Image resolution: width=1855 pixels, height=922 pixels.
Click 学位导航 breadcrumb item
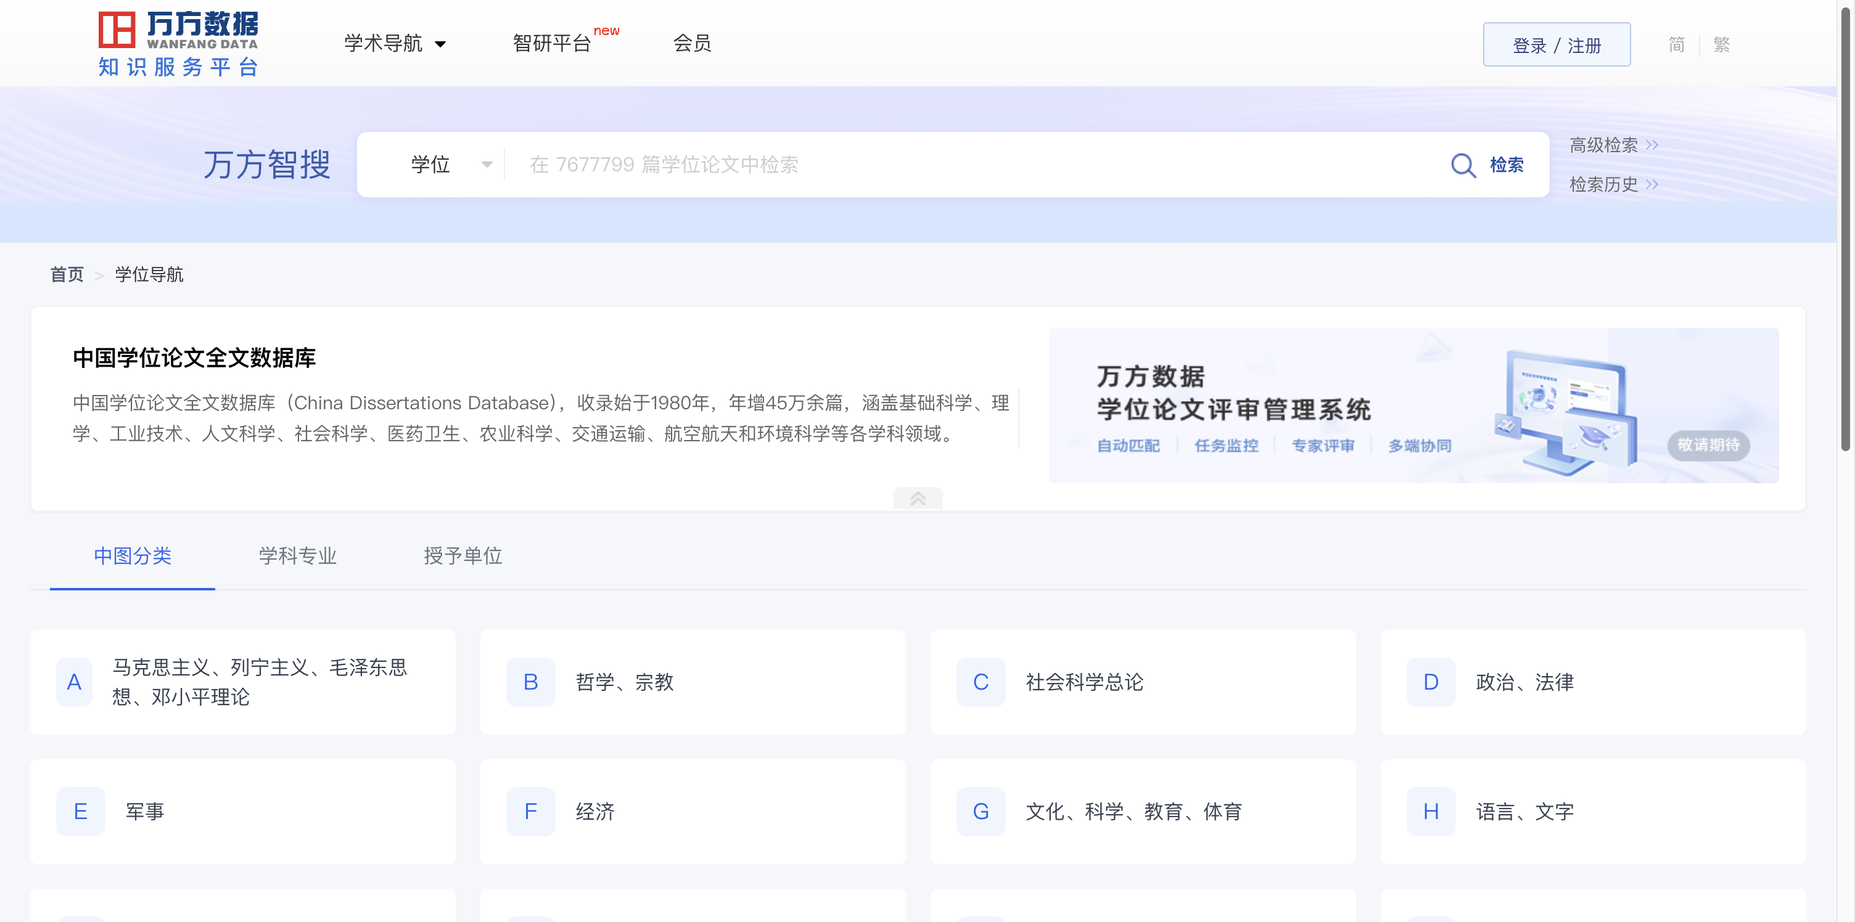(149, 274)
